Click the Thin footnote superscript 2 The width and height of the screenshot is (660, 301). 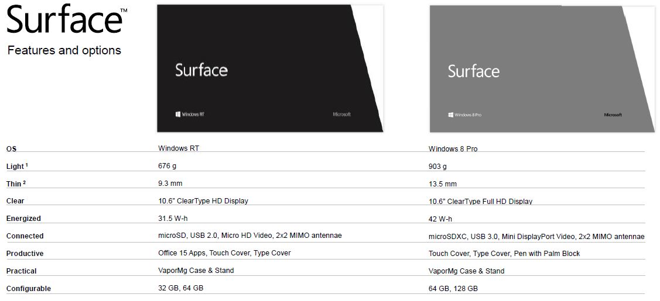[x=25, y=182]
